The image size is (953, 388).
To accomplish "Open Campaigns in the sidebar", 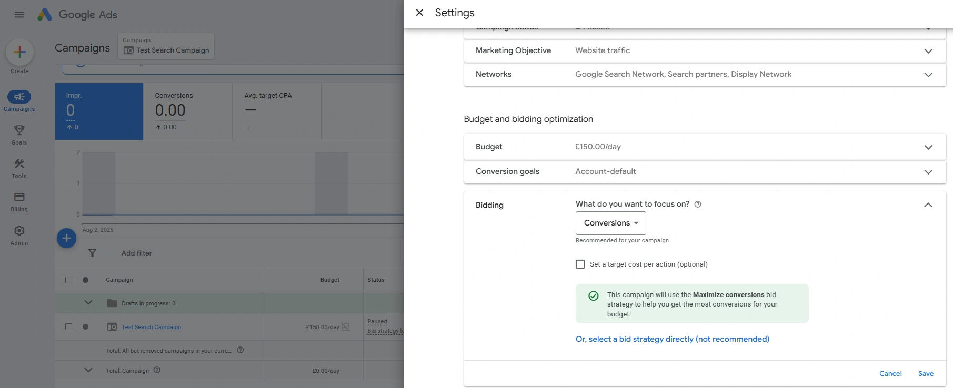I will 19,101.
